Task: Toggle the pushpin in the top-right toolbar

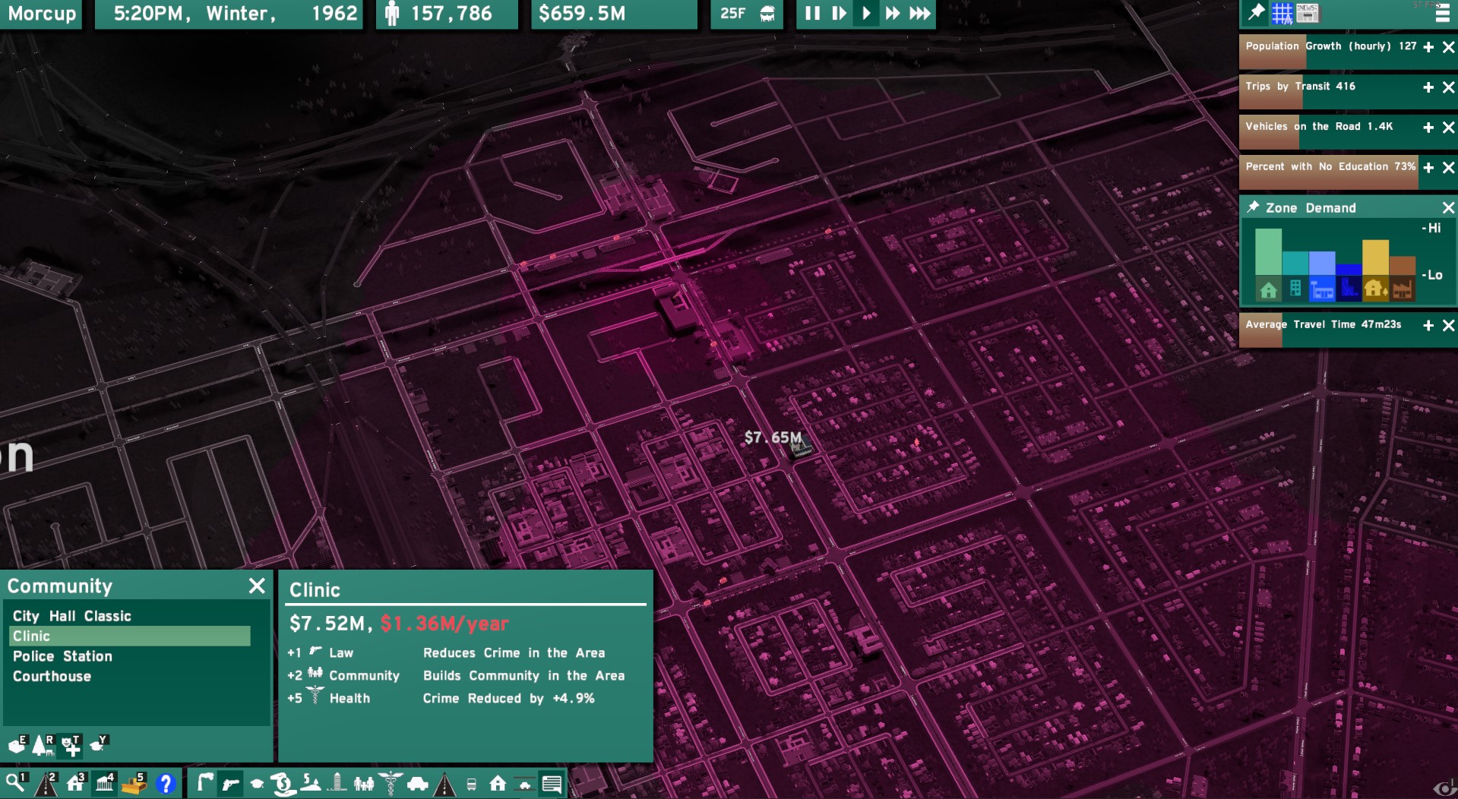Action: coord(1256,13)
